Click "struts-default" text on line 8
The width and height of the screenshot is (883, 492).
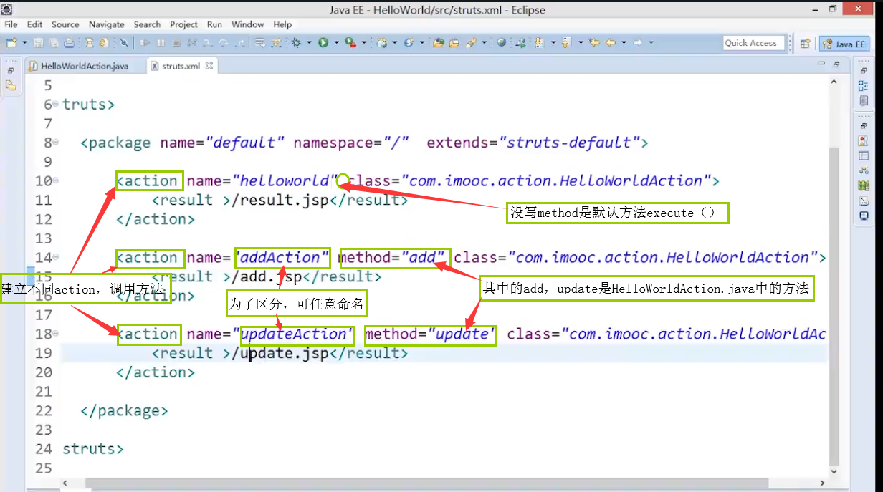(569, 143)
